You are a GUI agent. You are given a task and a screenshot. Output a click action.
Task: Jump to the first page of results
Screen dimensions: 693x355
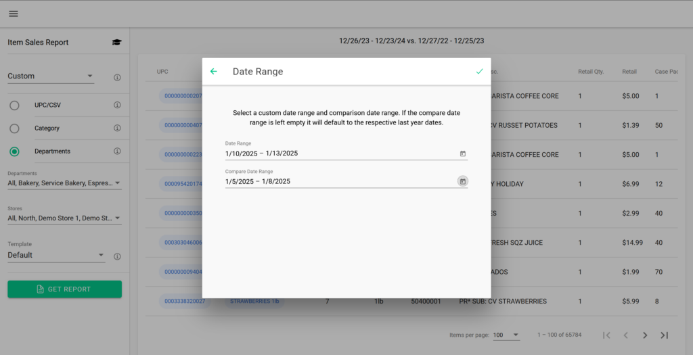click(607, 335)
